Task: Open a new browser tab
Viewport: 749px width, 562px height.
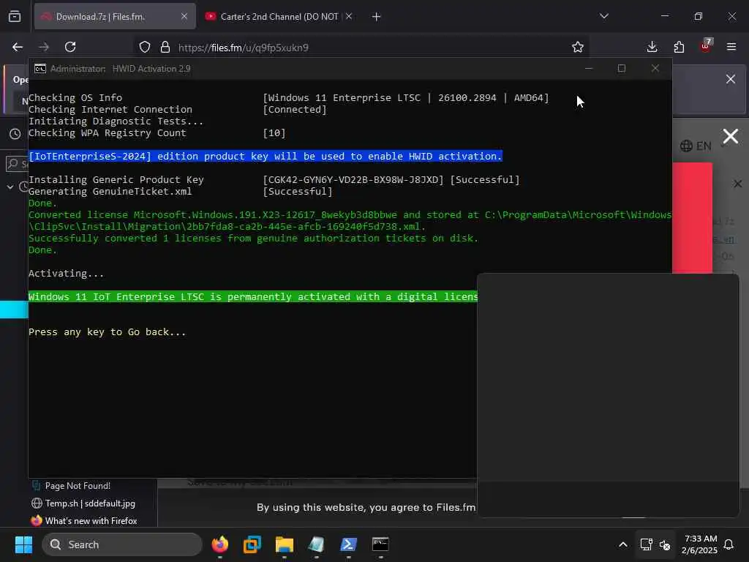Action: click(x=377, y=17)
